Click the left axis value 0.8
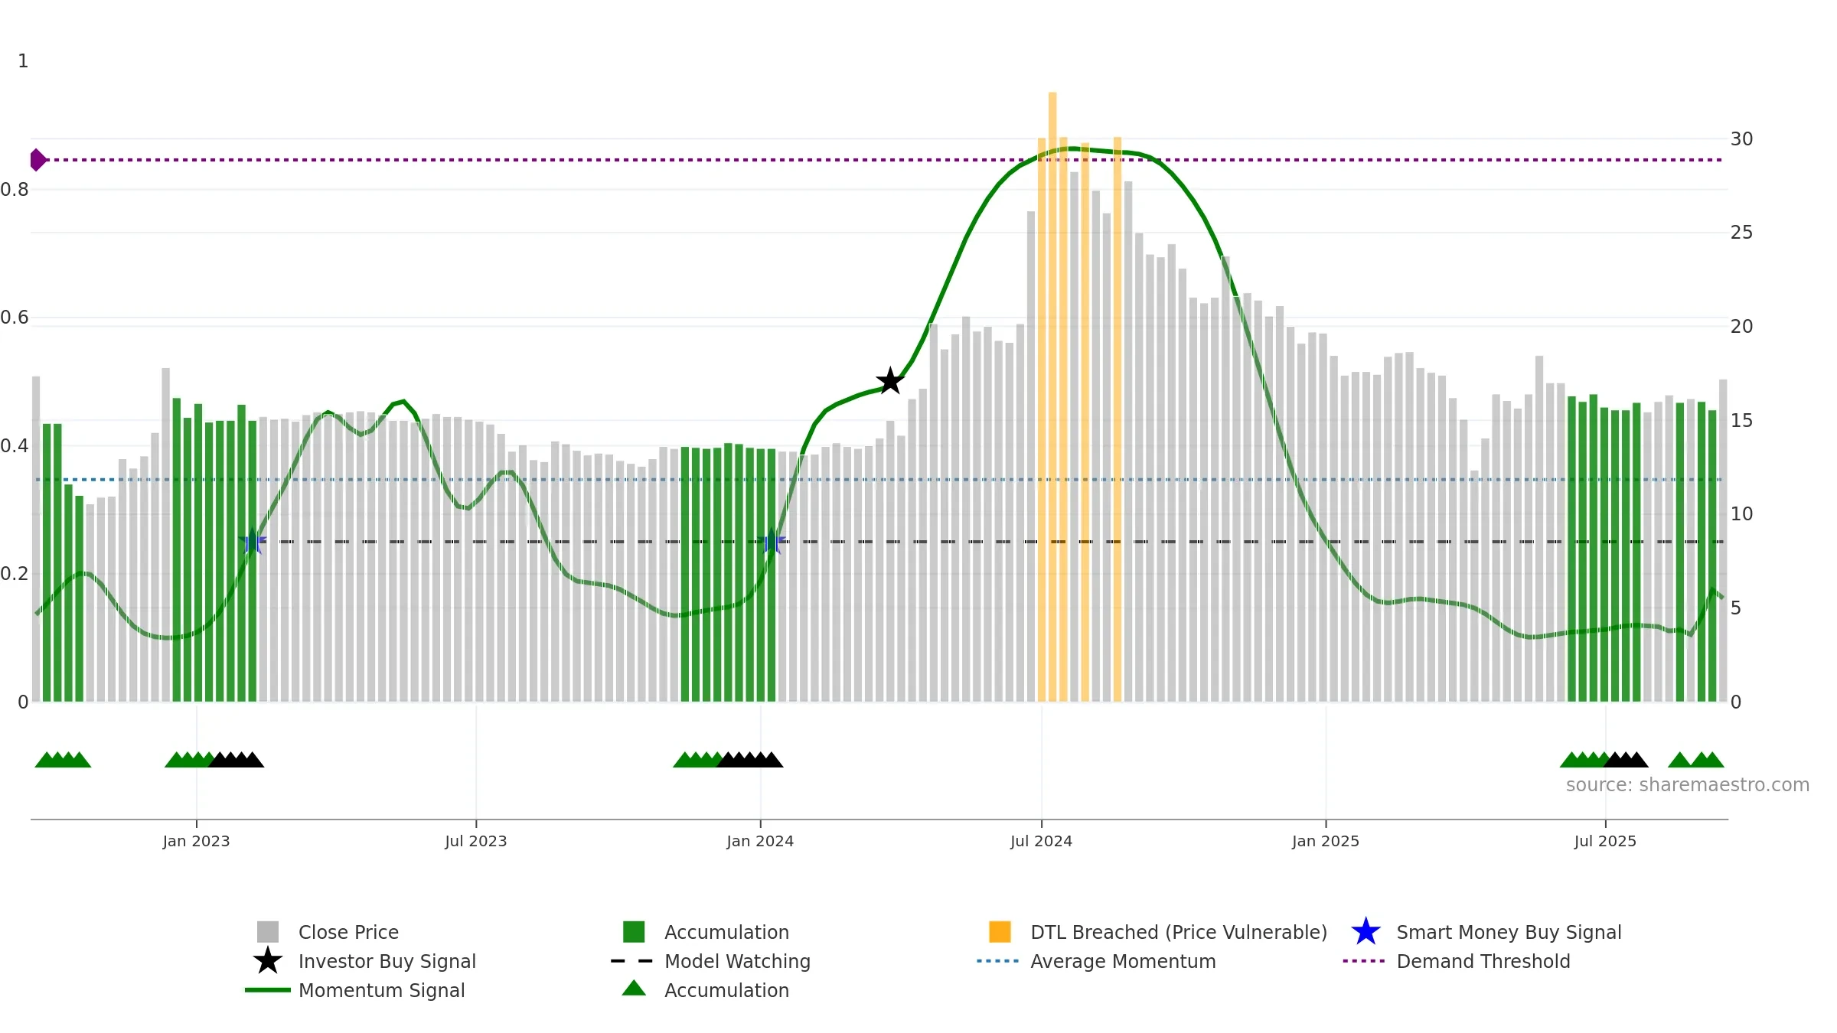This screenshot has height=1033, width=1837. click(15, 190)
